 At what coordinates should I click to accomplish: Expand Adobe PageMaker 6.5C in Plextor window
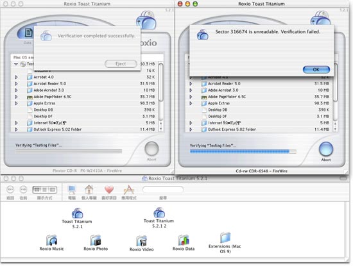coord(17,97)
